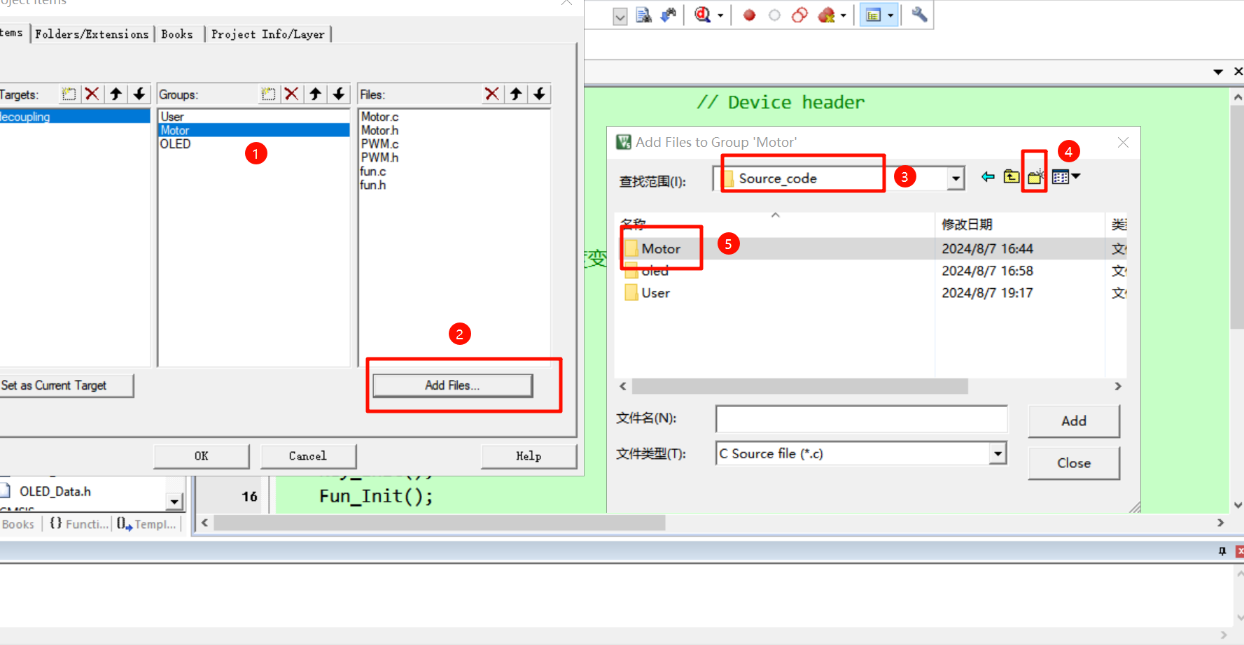Open the toolbar combo box dropdown beside Find in Files
This screenshot has width=1244, height=645.
(x=620, y=16)
